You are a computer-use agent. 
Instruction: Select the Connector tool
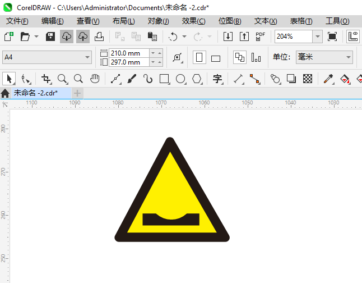coord(254,79)
